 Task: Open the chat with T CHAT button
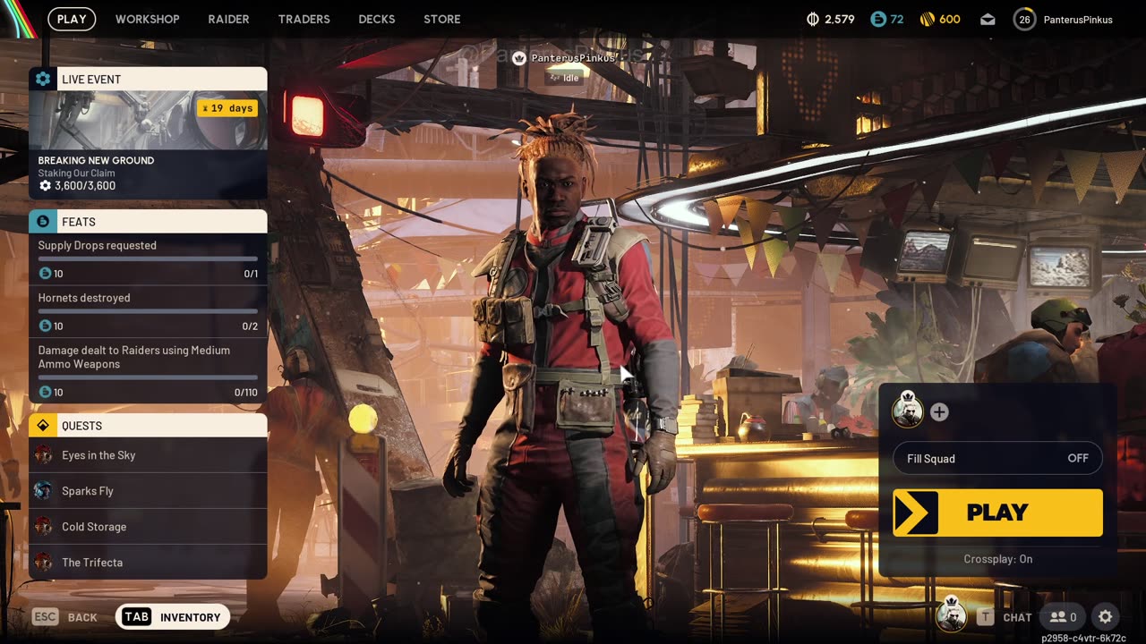pyautogui.click(x=1005, y=617)
